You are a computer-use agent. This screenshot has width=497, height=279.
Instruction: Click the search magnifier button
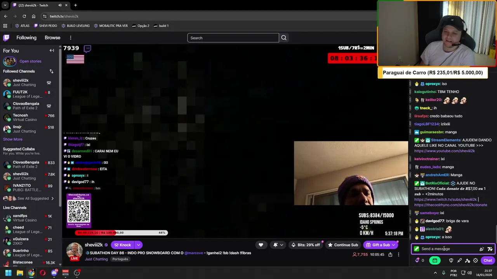(x=284, y=38)
